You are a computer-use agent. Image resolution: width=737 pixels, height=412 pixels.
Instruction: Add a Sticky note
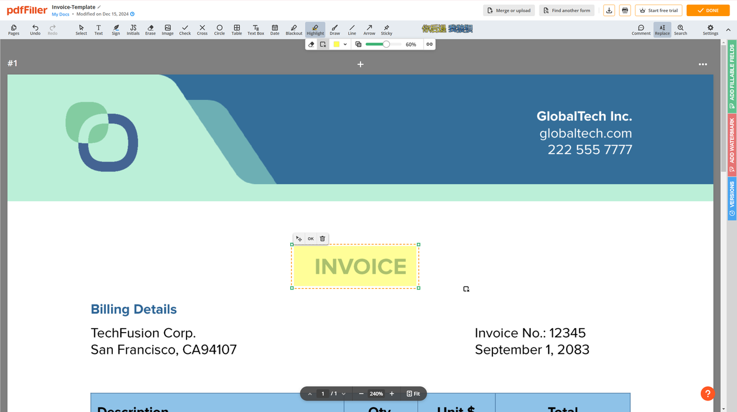point(386,30)
